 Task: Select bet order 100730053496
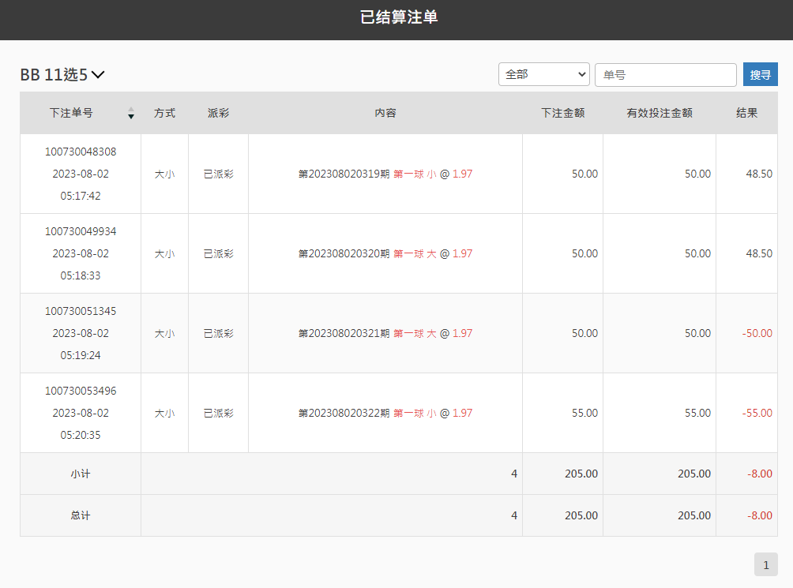tap(81, 391)
